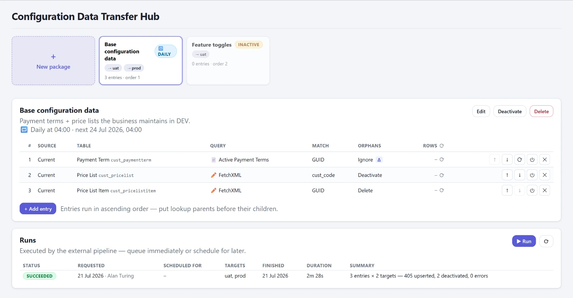The image size is (573, 298).
Task: Click the schedule icon before 'Daily at 04:00'
Action: (x=24, y=130)
